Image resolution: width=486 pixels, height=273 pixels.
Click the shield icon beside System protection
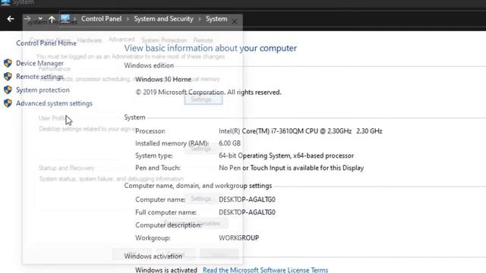point(8,89)
